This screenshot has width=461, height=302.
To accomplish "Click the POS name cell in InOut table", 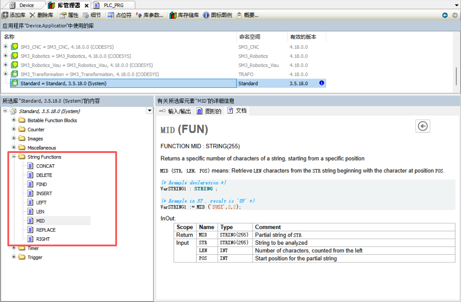I will tap(207, 258).
